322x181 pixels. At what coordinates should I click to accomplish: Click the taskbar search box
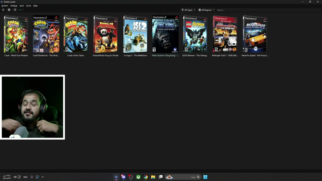pos(183,177)
